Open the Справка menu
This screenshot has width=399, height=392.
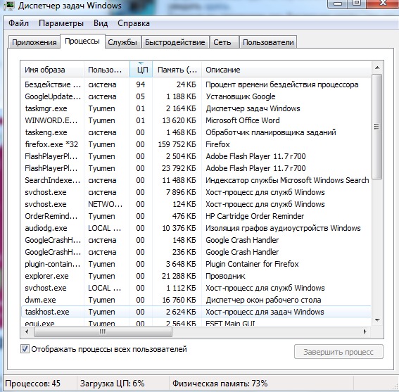tap(134, 23)
